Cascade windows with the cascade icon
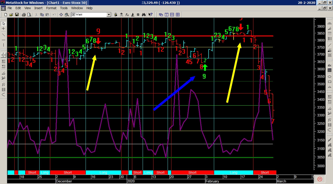 click(161, 15)
